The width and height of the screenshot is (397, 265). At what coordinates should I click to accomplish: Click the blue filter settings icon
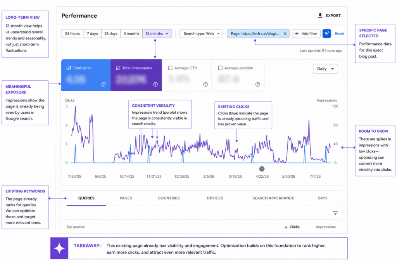point(326,33)
